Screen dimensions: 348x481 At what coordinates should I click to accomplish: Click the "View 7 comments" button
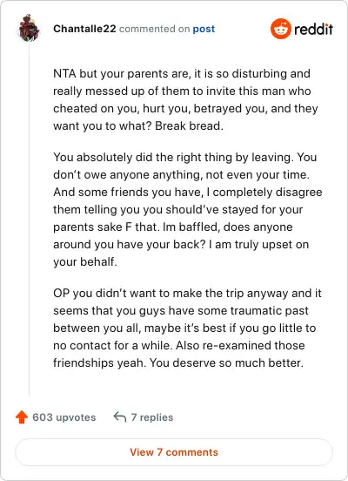coord(174,452)
